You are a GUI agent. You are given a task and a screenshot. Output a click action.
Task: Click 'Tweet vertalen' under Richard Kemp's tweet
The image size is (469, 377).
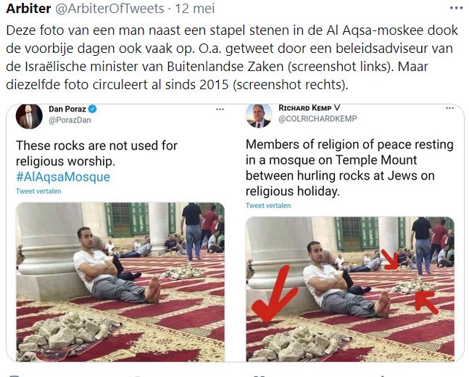click(x=268, y=206)
